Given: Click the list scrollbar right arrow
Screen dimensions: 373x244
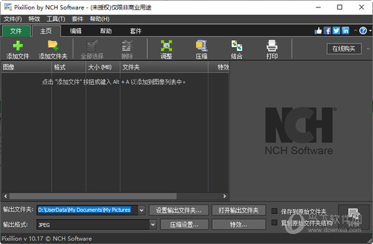Looking at the screenshot, I should click(224, 196).
